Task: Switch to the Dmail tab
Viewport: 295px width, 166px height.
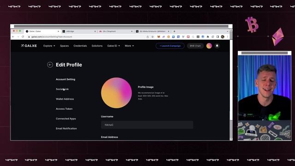Action: [116, 31]
